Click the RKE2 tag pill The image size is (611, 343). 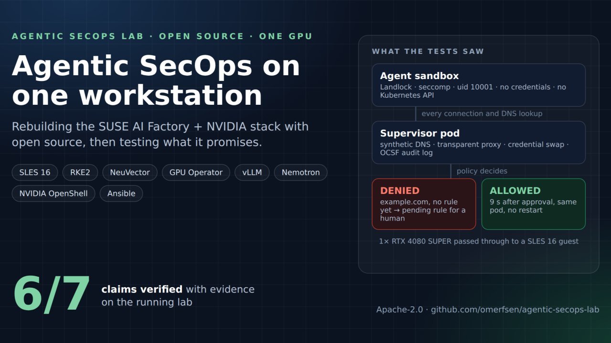pos(80,172)
